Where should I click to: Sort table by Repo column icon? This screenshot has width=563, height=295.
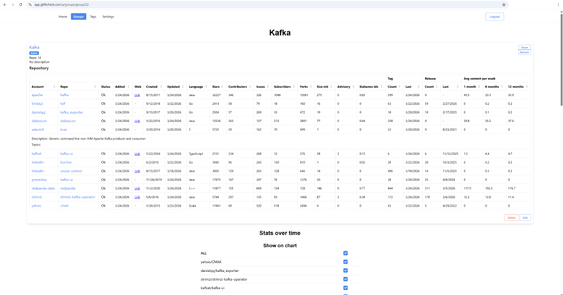pos(95,86)
